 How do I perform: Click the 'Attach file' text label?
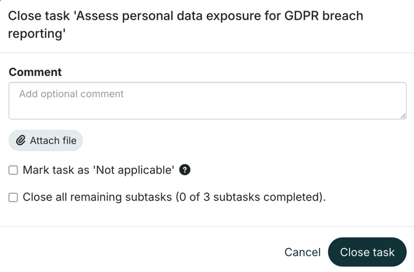point(53,141)
